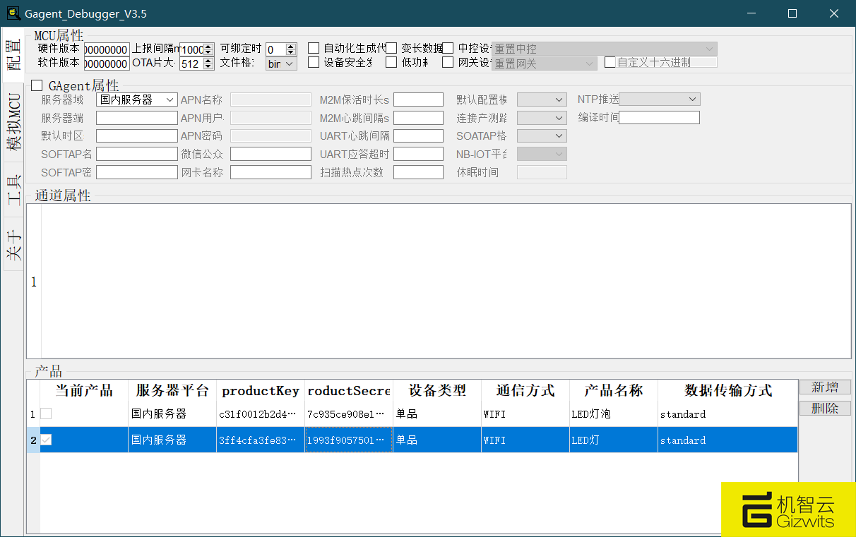The height and width of the screenshot is (537, 856).
Task: Open the 默认配置模 dropdown
Action: [542, 99]
